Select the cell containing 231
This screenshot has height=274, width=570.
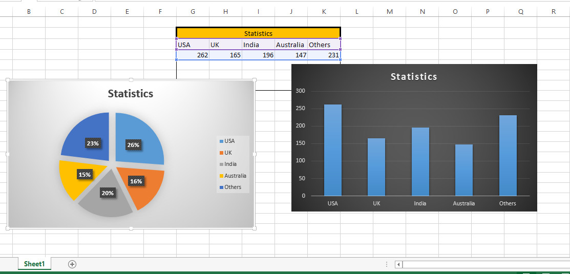(x=324, y=55)
